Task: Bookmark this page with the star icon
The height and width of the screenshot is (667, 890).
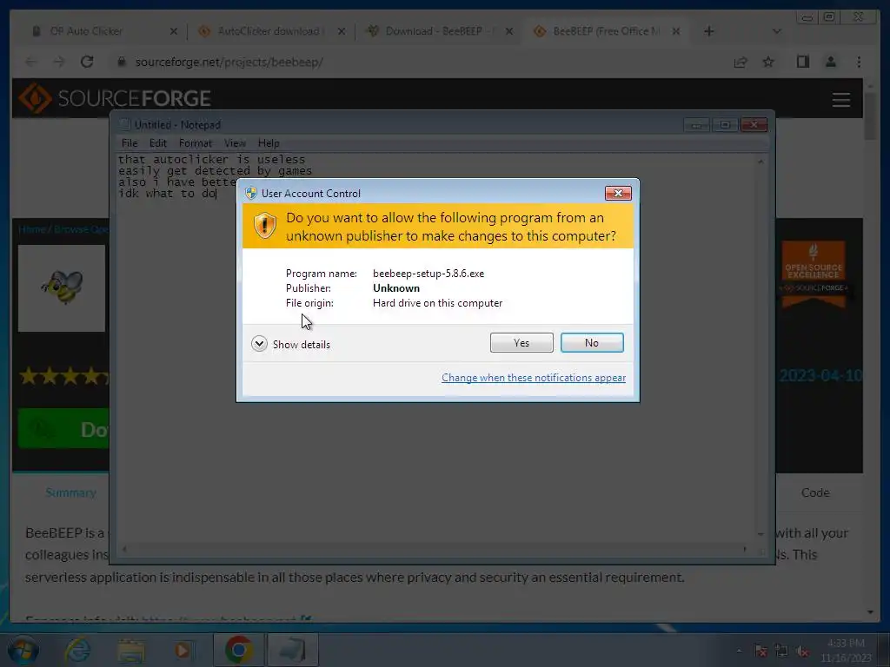Action: coord(768,62)
